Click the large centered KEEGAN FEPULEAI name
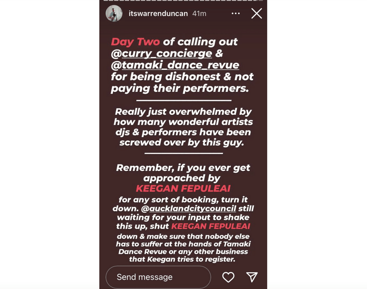The height and width of the screenshot is (289, 367). pos(183,189)
